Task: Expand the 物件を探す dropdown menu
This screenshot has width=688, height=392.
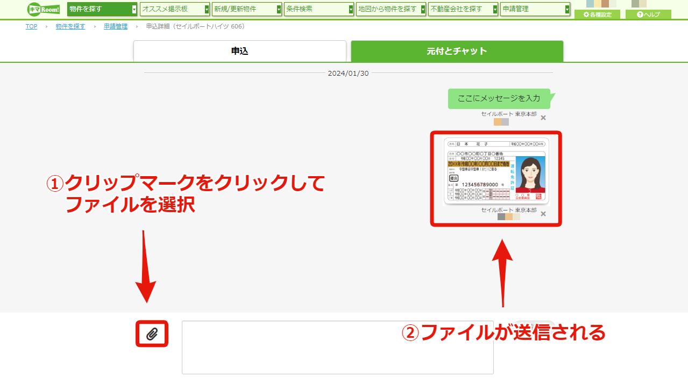Action: (102, 9)
